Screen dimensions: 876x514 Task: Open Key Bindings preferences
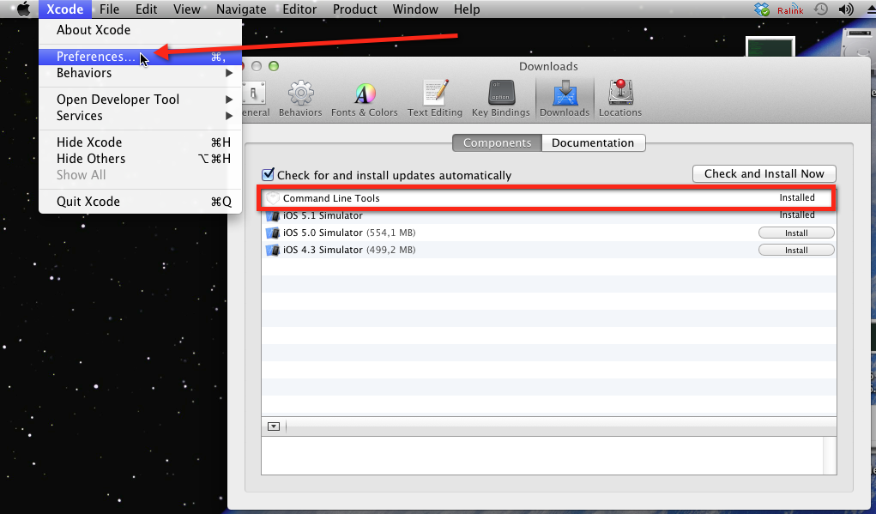(x=501, y=99)
